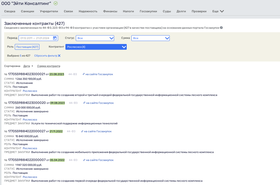Click the company name ООО "Эйти Консалтинг"
Screen dimensions: 280x185
click(26, 3)
